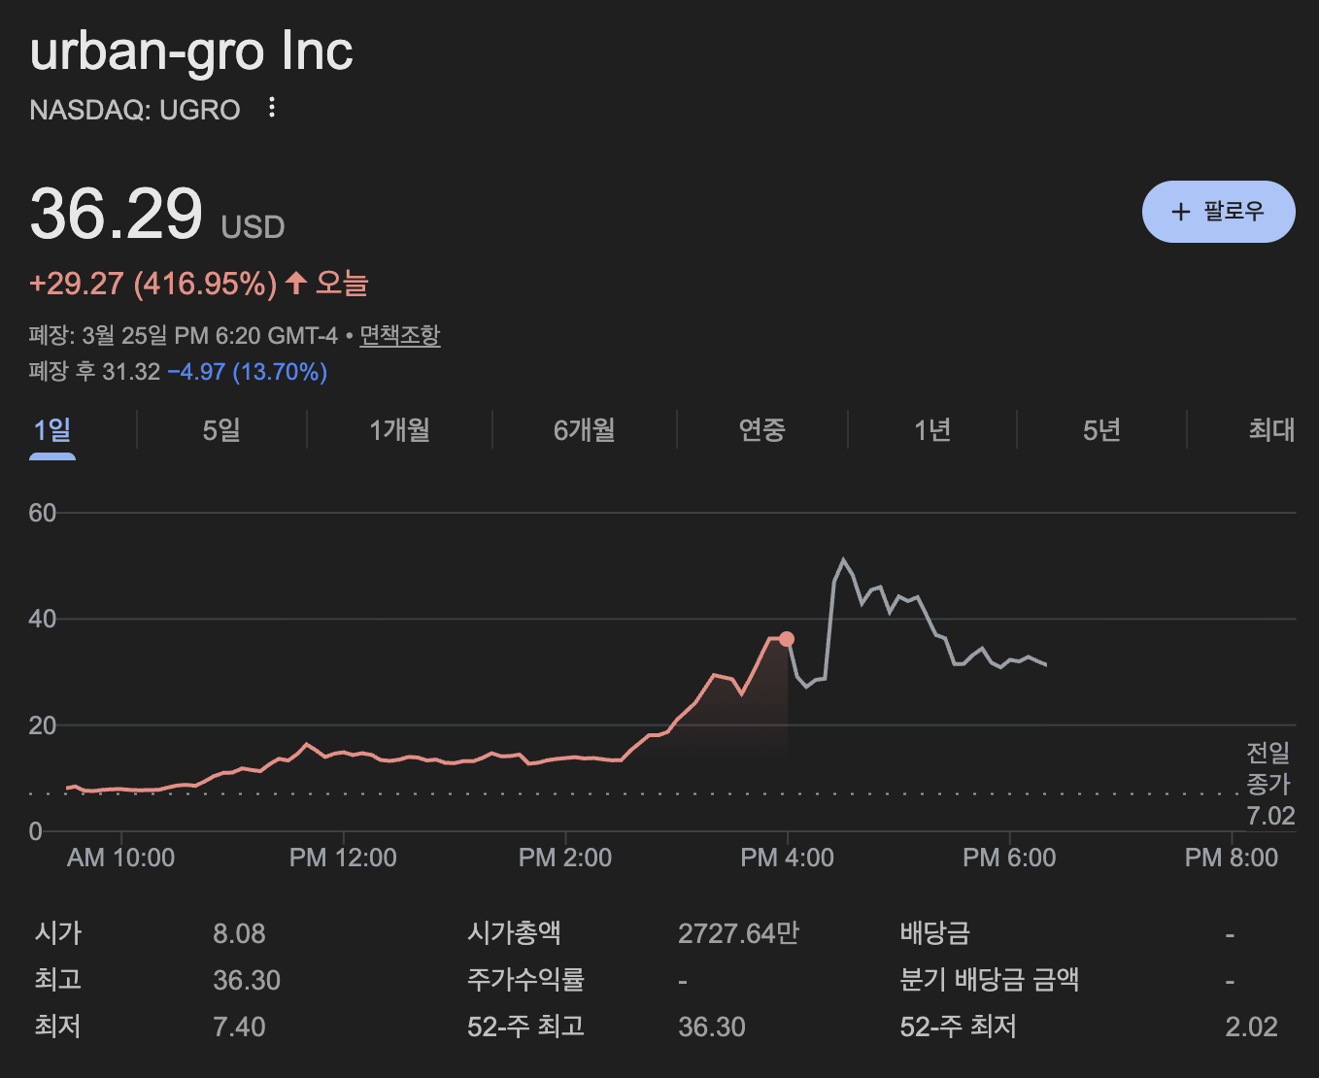Click the PM 8:00 axis label

click(x=1232, y=858)
